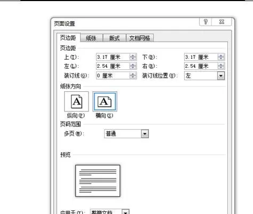
Task: Click the 预览 section label
Action: tap(65, 155)
